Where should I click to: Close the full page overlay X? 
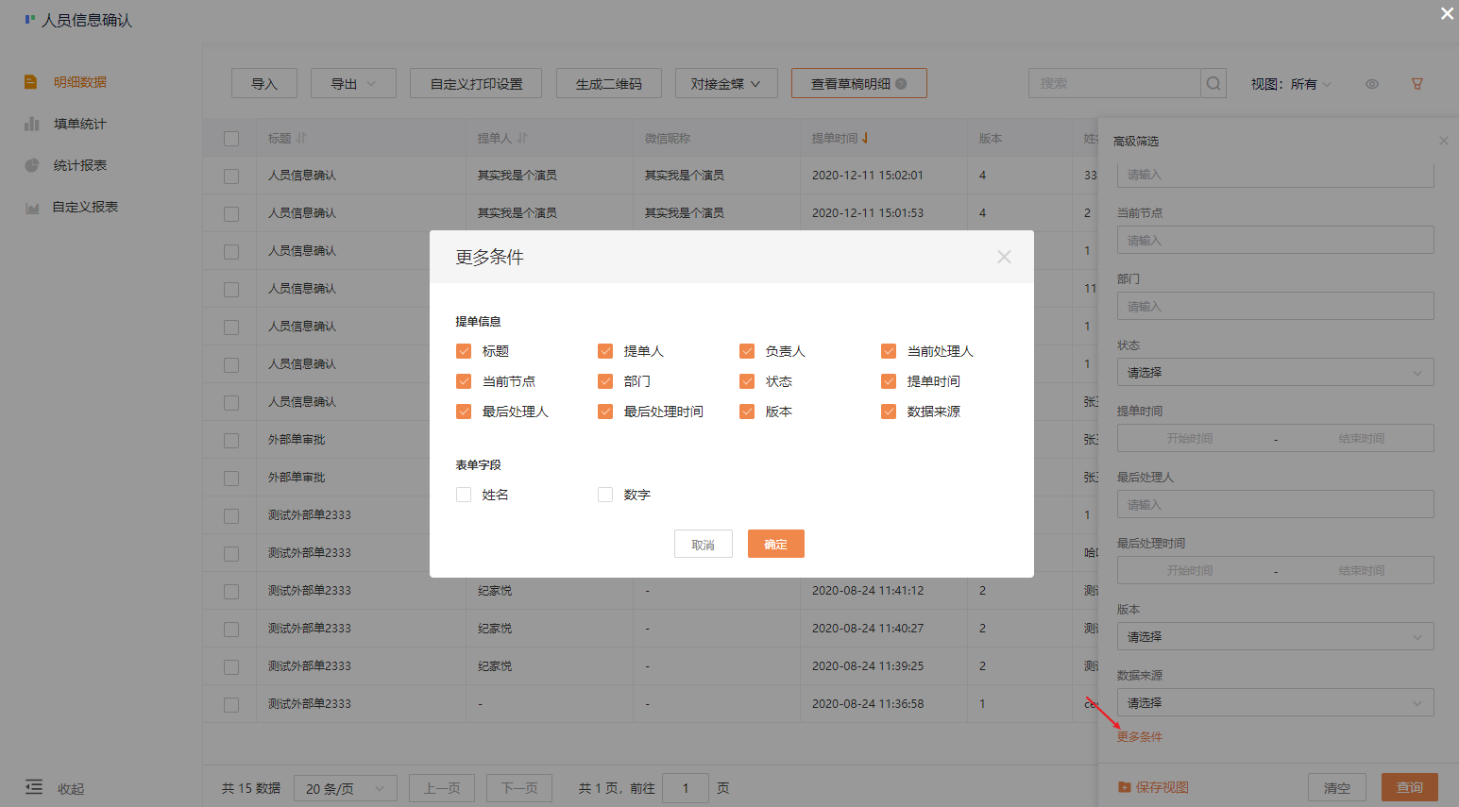point(1447,13)
